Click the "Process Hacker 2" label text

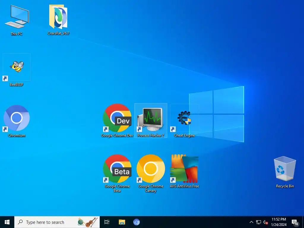[x=151, y=135]
